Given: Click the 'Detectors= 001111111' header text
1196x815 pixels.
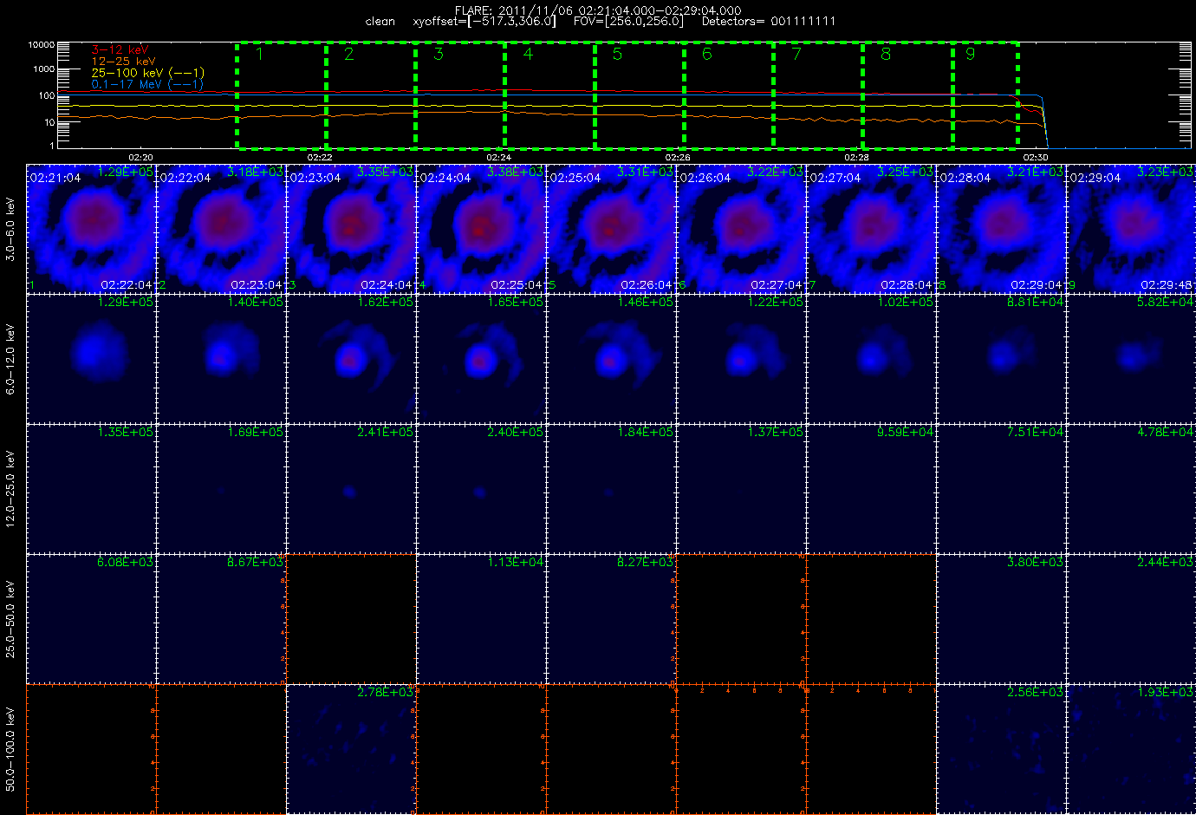Looking at the screenshot, I should point(769,22).
